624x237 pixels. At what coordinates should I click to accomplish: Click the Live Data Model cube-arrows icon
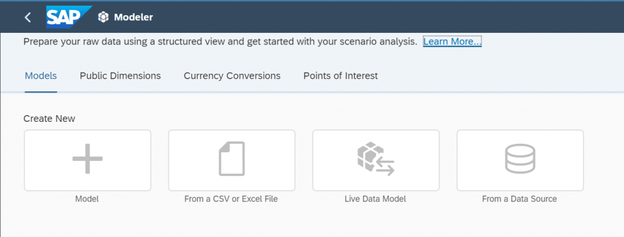point(376,158)
